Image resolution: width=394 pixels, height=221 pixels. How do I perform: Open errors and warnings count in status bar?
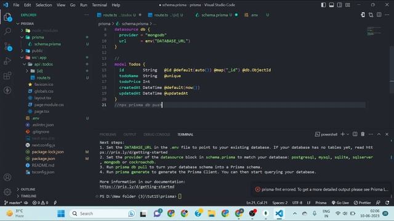point(40,203)
